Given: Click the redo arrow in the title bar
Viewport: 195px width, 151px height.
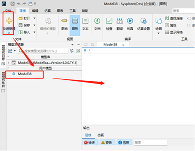Looking at the screenshot, I should [24, 4].
